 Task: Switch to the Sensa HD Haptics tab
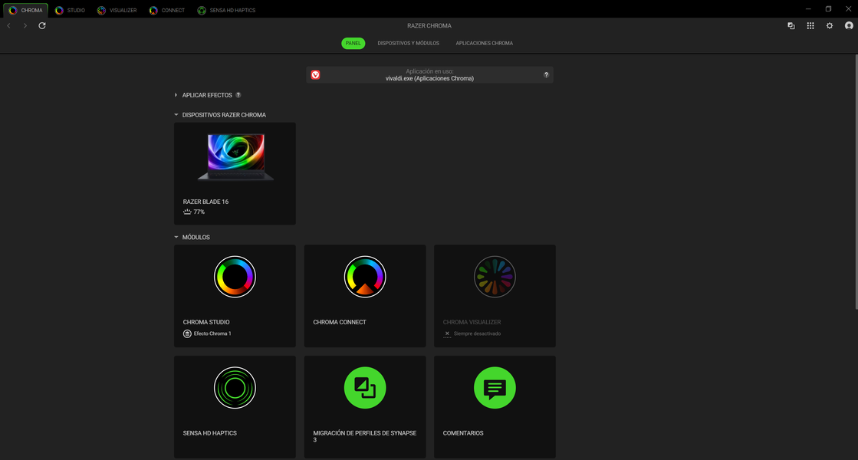pyautogui.click(x=226, y=11)
